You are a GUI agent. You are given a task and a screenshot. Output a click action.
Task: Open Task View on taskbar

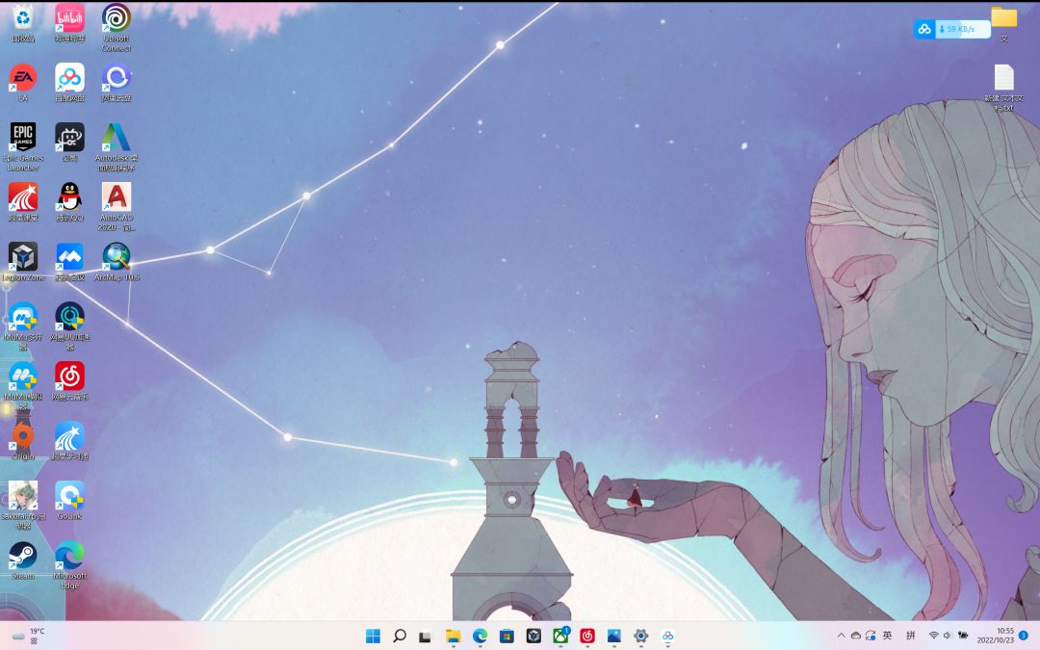(x=426, y=637)
